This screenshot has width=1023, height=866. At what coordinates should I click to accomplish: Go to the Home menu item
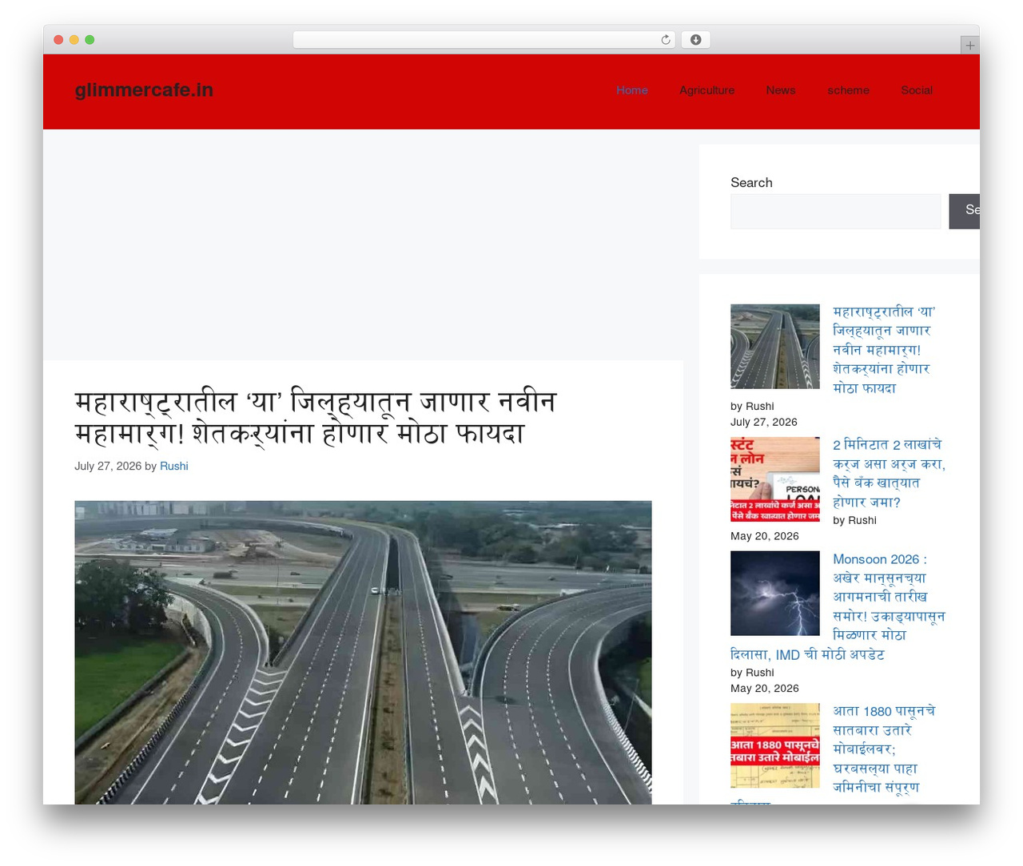coord(632,90)
